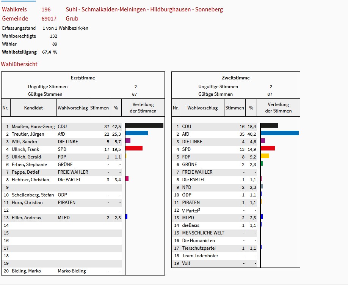The image size is (348, 285).
Task: Click black CDU bar in Erststimme chart
Action: coord(144,125)
